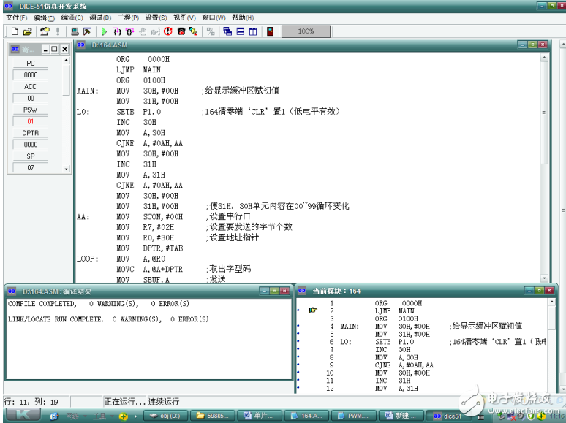This screenshot has height=423, width=566.
Task: Open the 文件(F) menu
Action: pyautogui.click(x=17, y=18)
